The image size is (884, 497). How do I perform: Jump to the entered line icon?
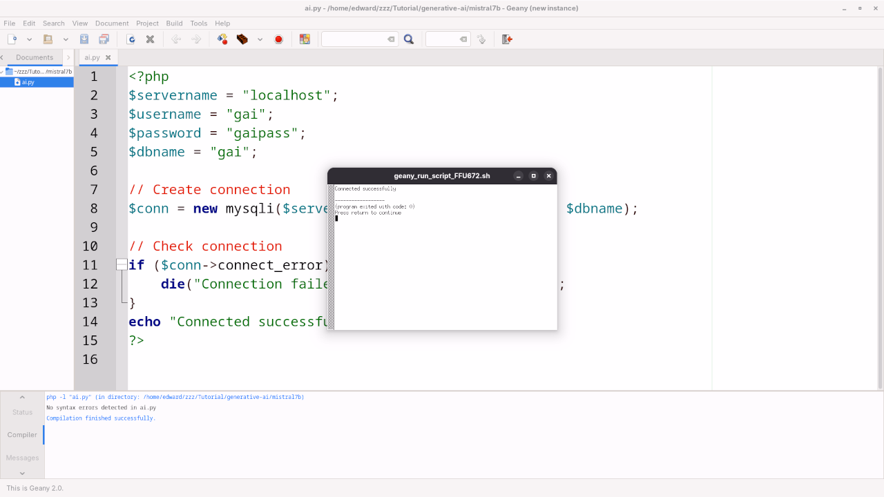481,39
